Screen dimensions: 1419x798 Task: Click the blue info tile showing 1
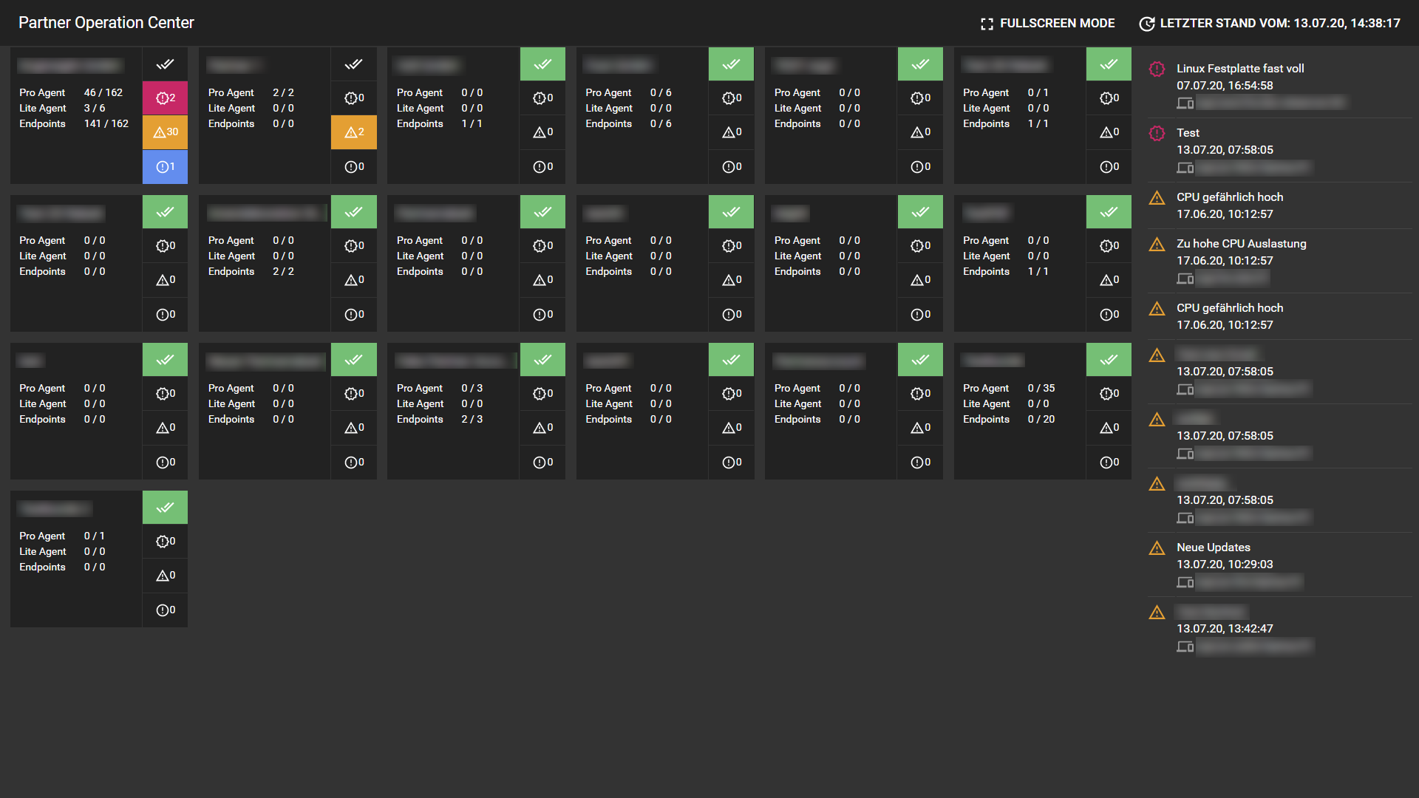pyautogui.click(x=165, y=167)
